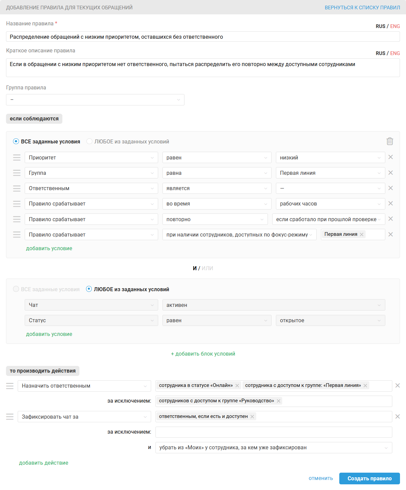This screenshot has height=490, width=406.
Task: Click the «Создать правило» button
Action: click(x=369, y=478)
